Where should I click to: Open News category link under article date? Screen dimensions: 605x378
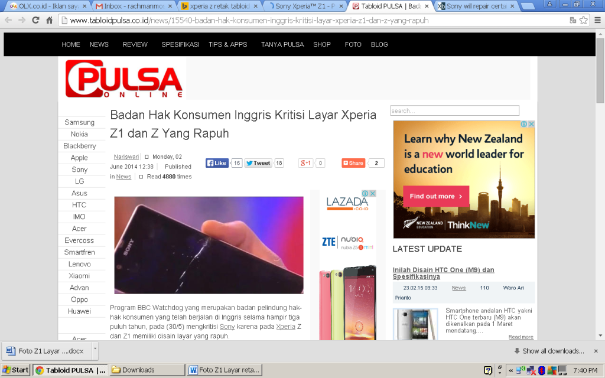click(x=123, y=177)
